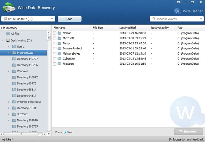Click the Dysk lokalny (C:) drive icon

tap(8, 40)
